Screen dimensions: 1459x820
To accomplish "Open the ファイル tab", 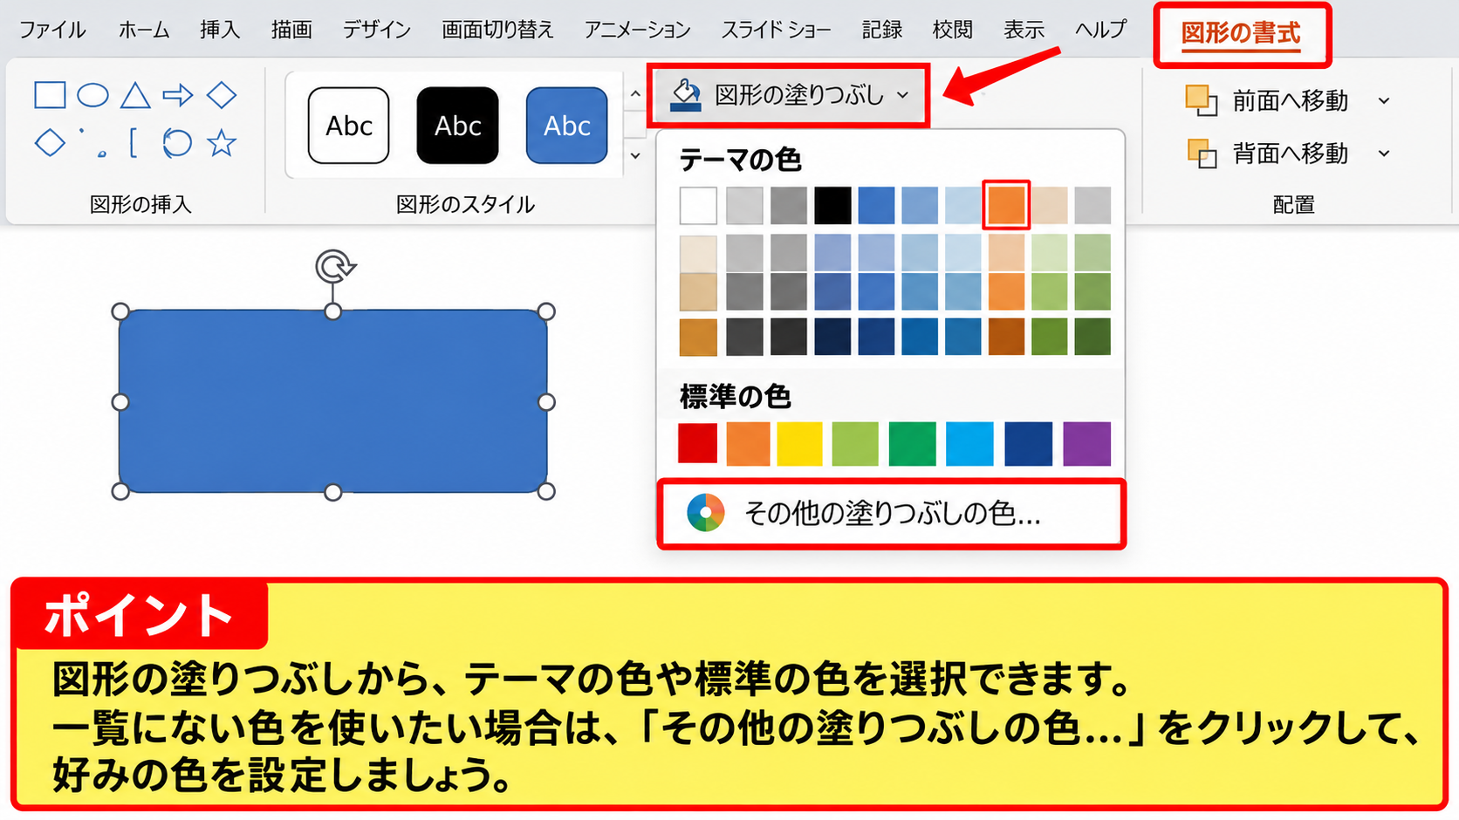I will pyautogui.click(x=52, y=30).
